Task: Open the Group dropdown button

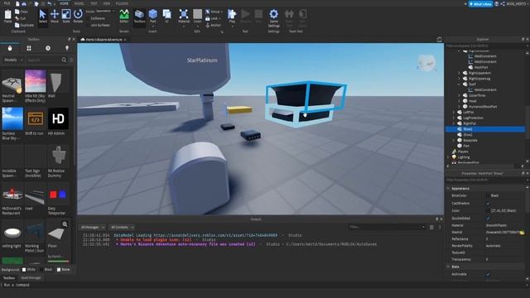Action: coord(214,12)
